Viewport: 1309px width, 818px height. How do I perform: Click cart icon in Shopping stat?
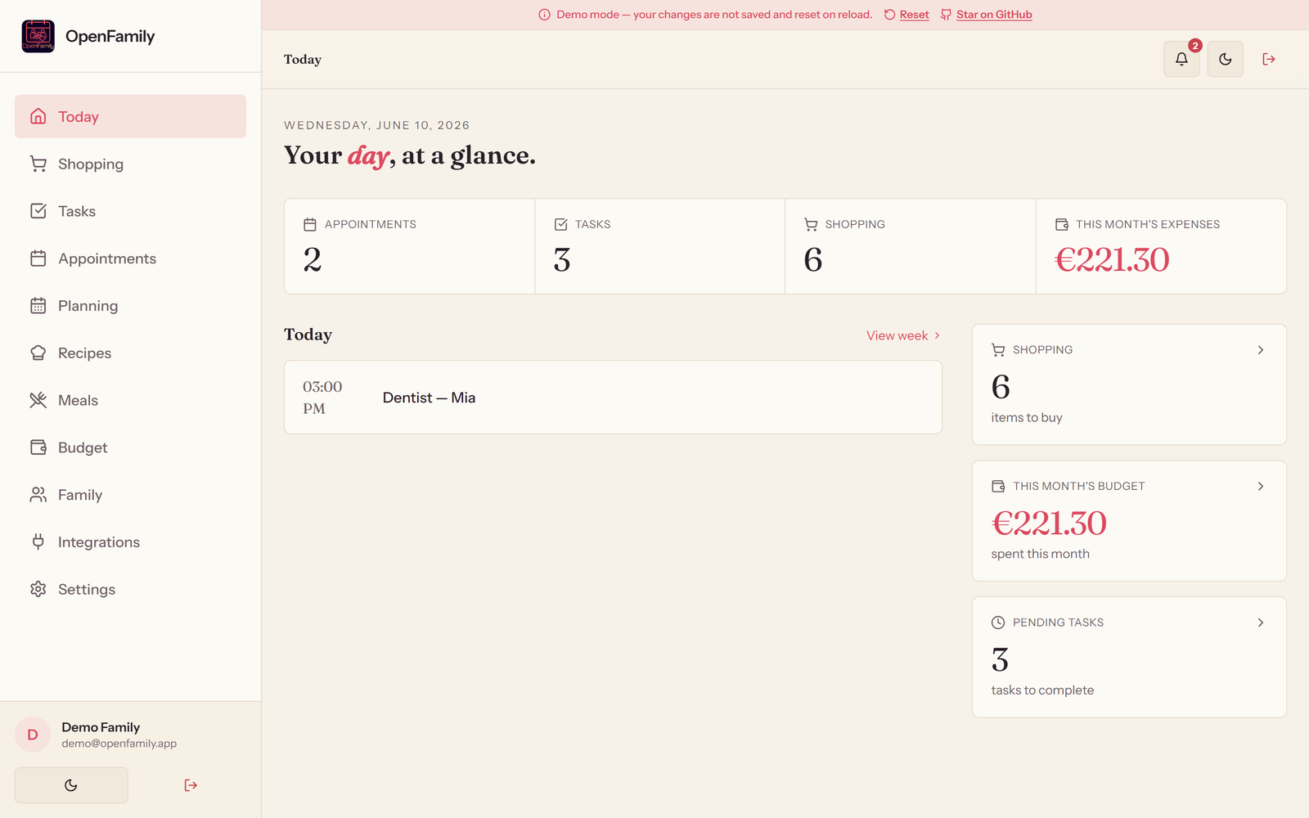811,224
